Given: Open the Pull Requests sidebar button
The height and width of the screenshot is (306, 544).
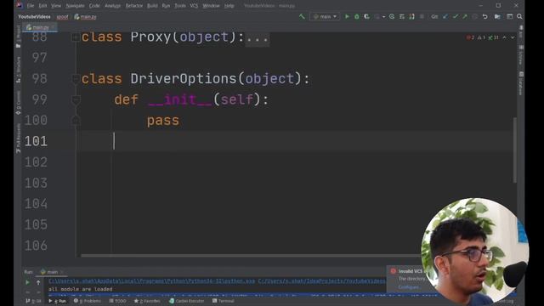Looking at the screenshot, I should 19,138.
